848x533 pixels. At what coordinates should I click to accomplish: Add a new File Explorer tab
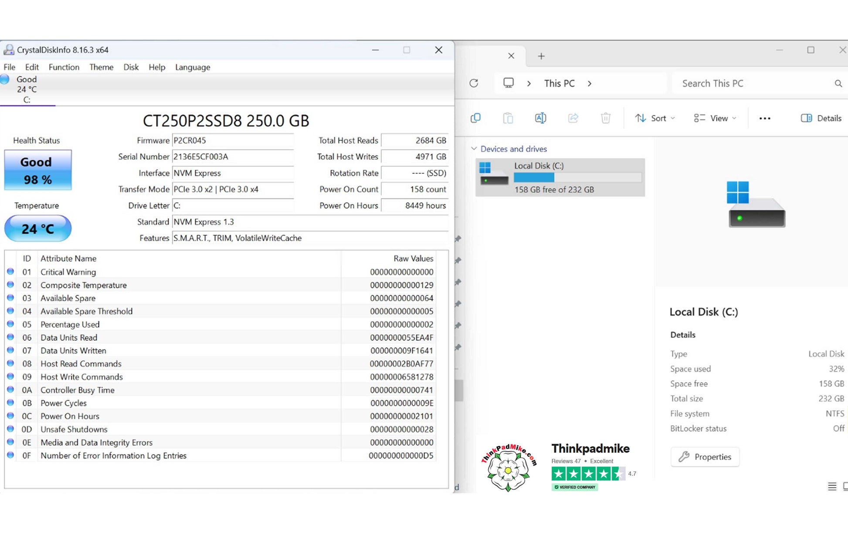[x=541, y=56]
